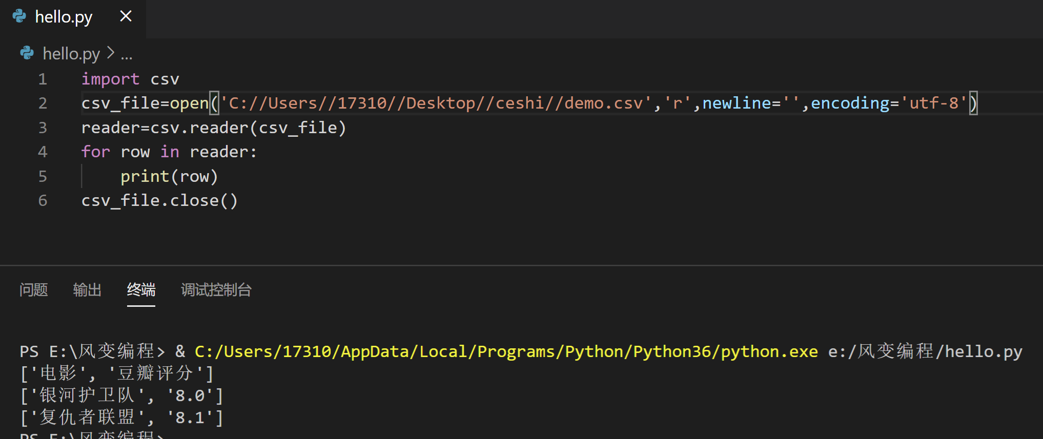Click line number 5 in the gutter
The width and height of the screenshot is (1043, 439).
click(x=43, y=176)
